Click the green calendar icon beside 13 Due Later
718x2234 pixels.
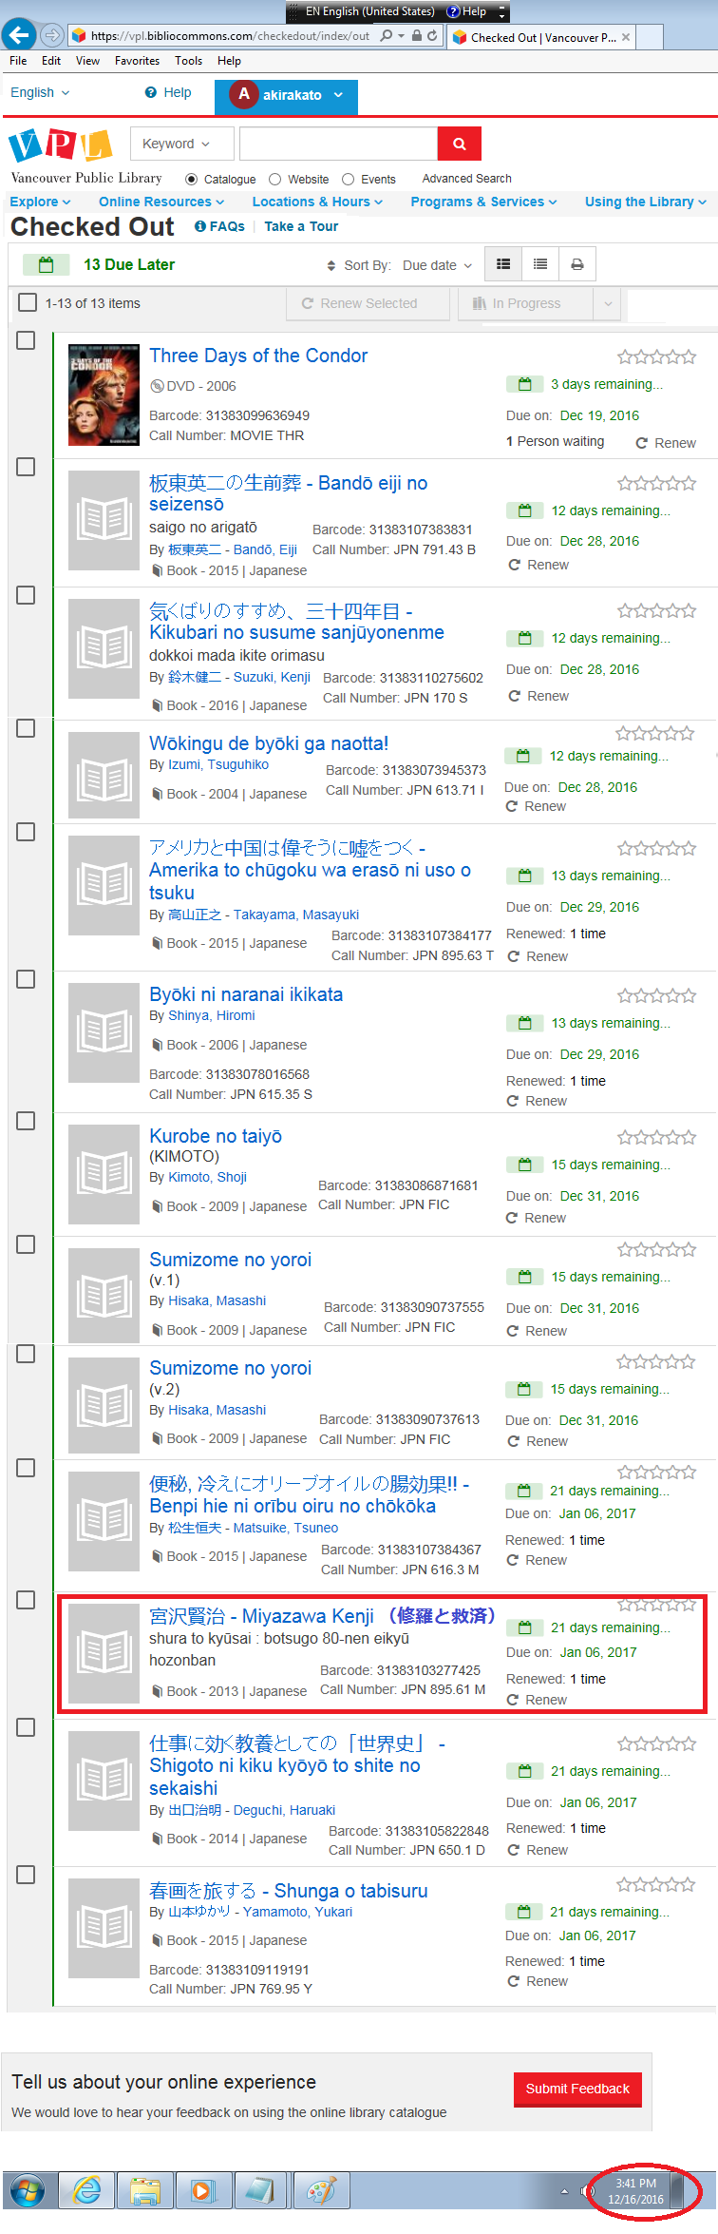click(46, 264)
